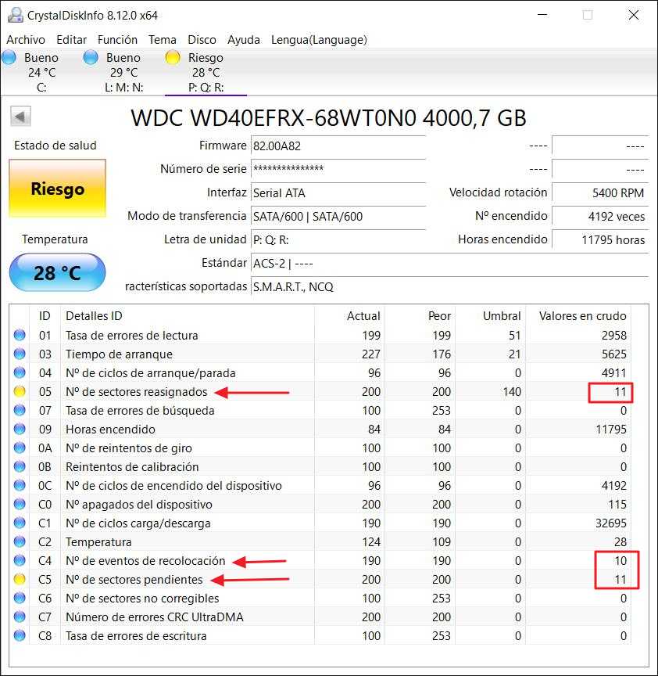Click the blue status icon for ID C0

click(x=20, y=504)
